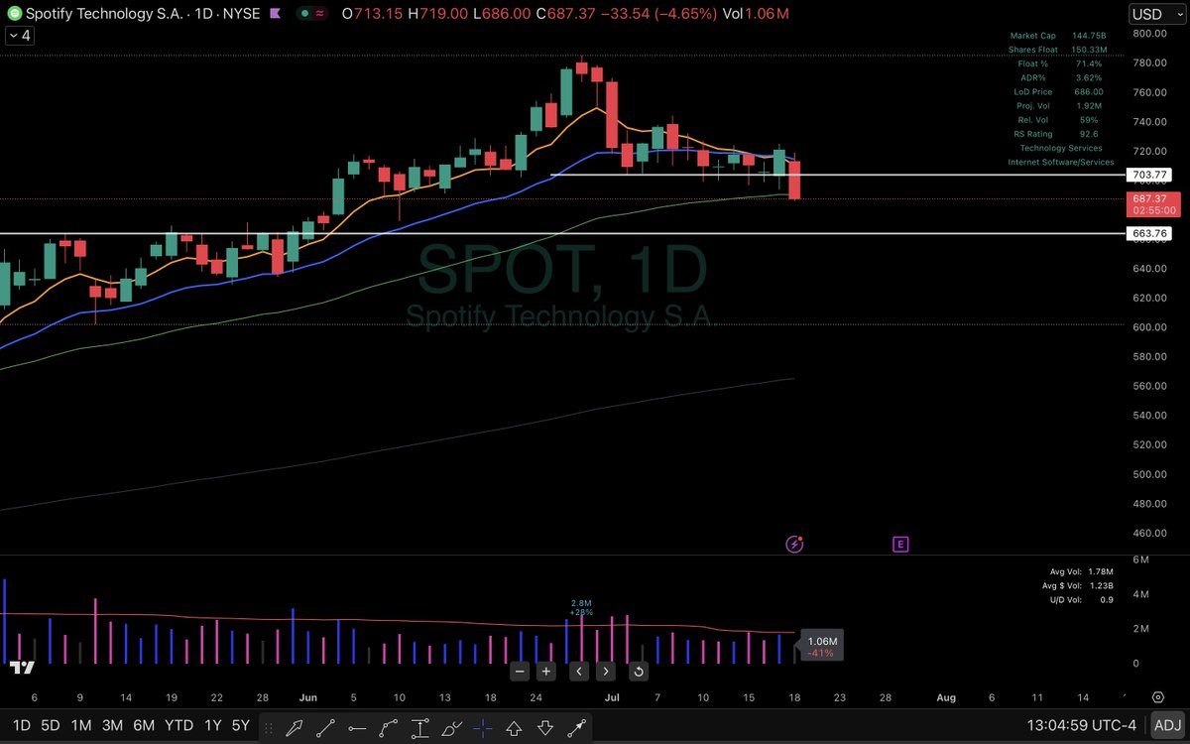Image resolution: width=1190 pixels, height=744 pixels.
Task: Select the arrow up marker tool
Action: [515, 728]
